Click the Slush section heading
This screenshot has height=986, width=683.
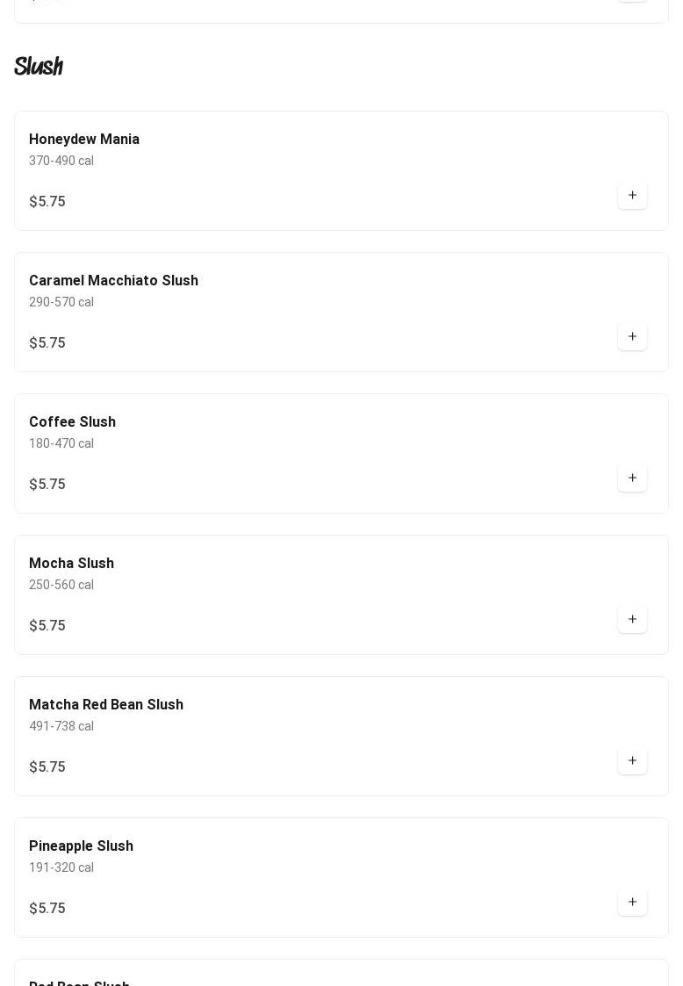tap(39, 65)
